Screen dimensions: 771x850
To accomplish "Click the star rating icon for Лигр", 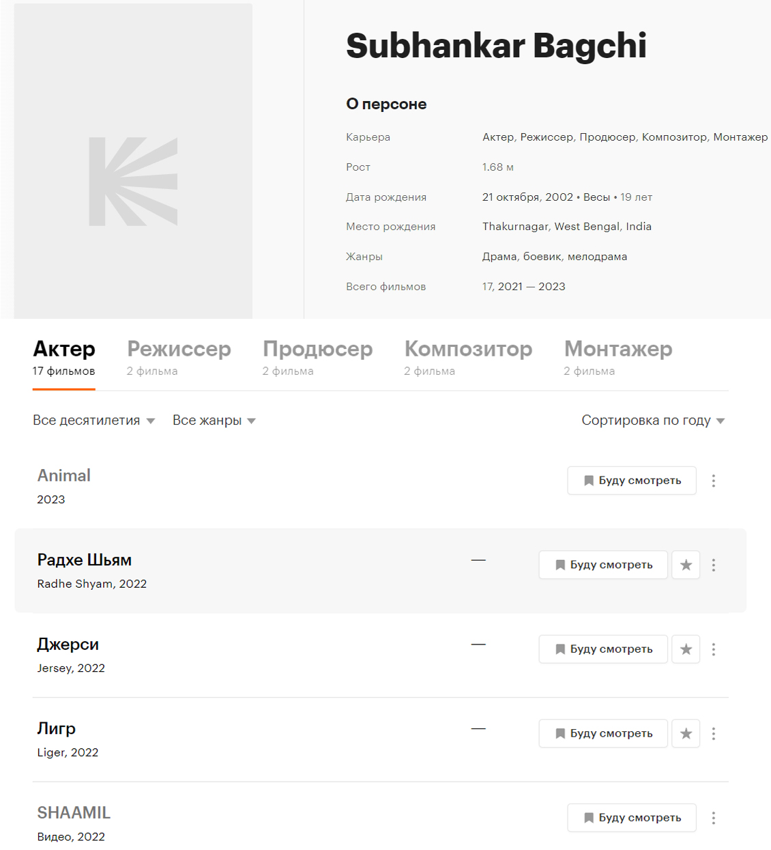I will click(686, 733).
